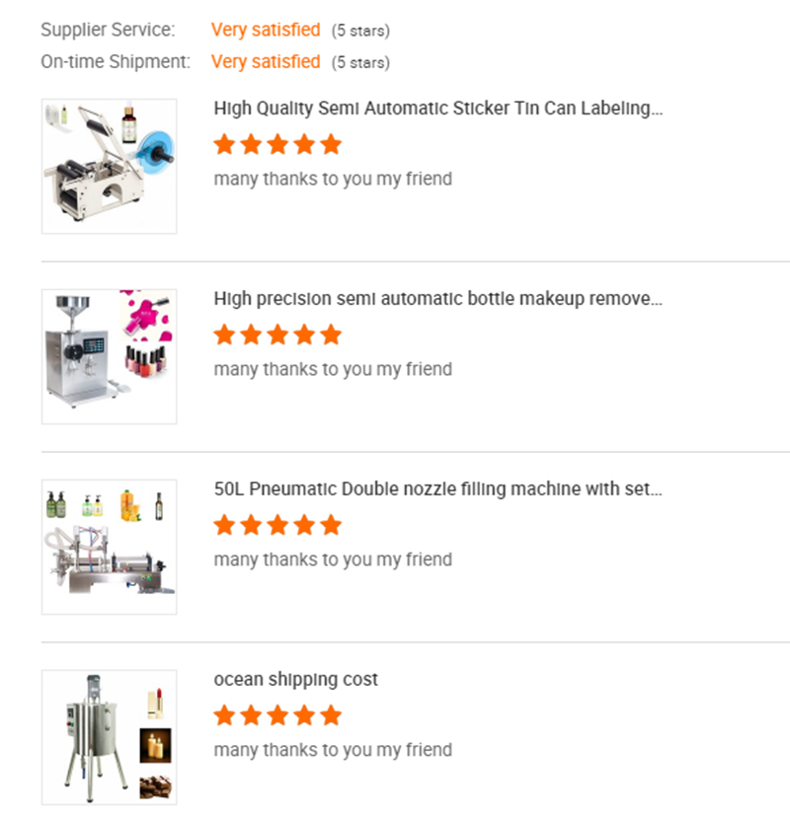Open '50L Pneumatic Double nozzle filling machine' link
Screen dimensions: 790x820
click(437, 489)
